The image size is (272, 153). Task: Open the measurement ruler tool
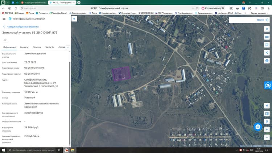point(267,37)
